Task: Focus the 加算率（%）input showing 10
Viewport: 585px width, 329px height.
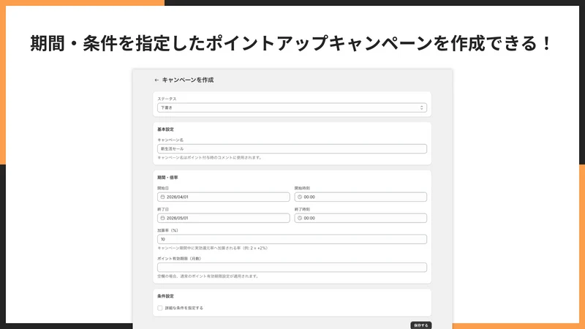Action: click(x=292, y=239)
